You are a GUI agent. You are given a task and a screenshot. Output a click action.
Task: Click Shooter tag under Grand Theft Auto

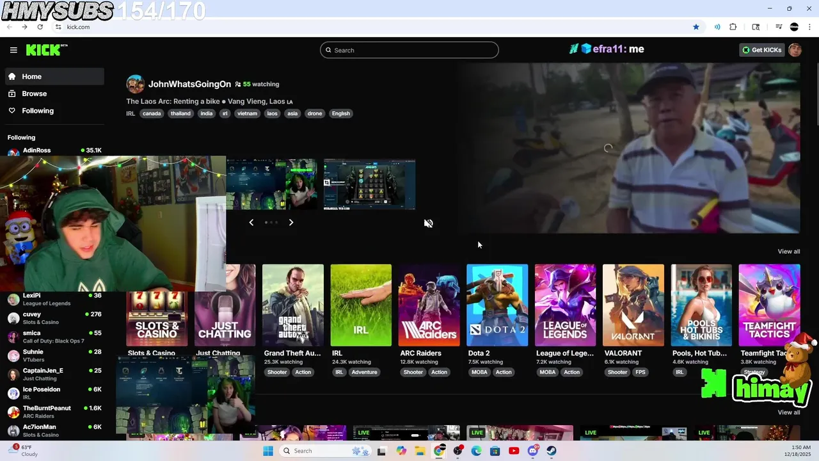pos(277,372)
